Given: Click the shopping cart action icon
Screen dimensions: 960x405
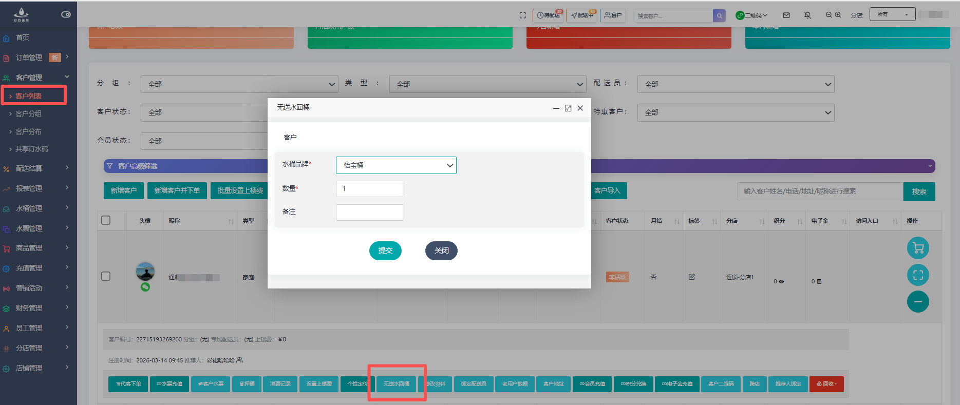Looking at the screenshot, I should point(918,248).
